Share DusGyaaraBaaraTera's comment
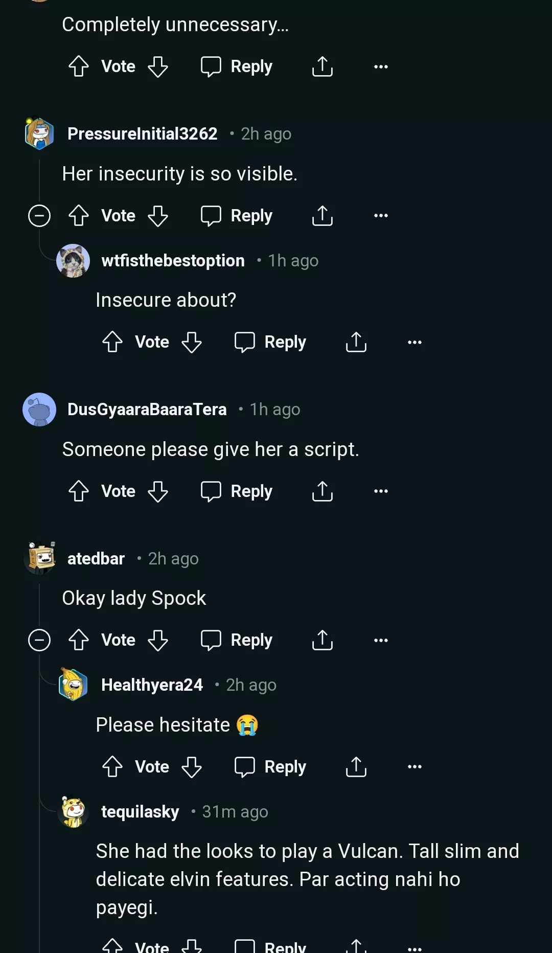This screenshot has width=552, height=953. point(321,491)
